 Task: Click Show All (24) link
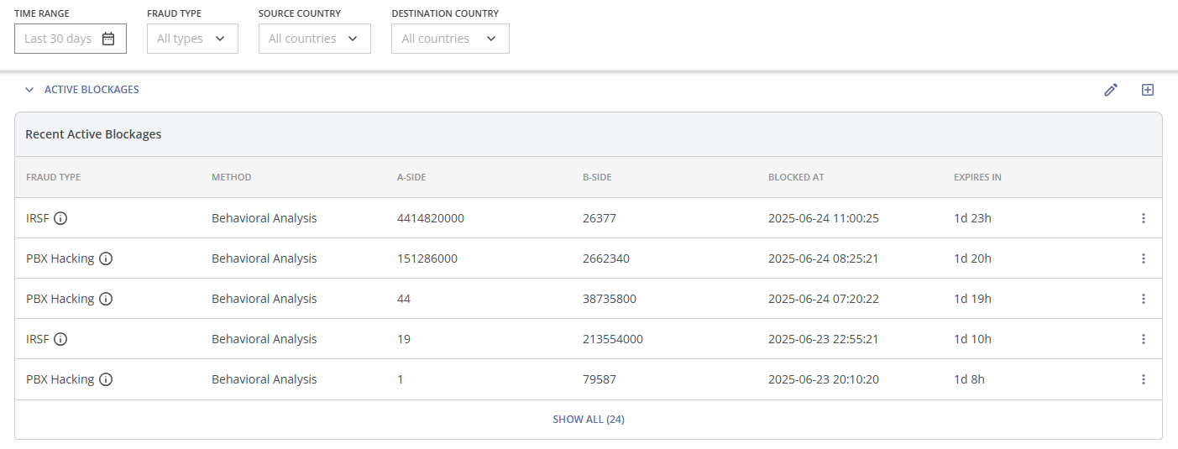coord(588,419)
